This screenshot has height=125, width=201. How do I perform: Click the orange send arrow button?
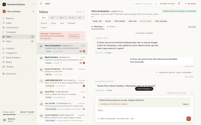[189, 119]
